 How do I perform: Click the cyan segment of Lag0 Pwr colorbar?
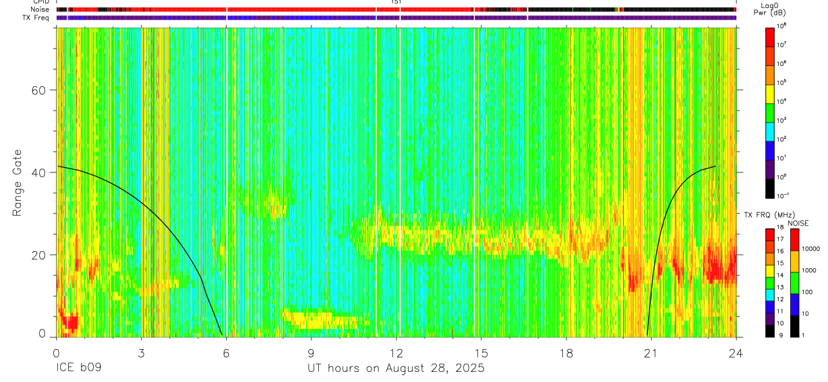(769, 131)
